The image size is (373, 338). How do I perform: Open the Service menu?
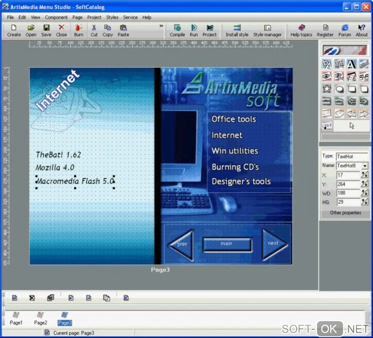tap(130, 18)
